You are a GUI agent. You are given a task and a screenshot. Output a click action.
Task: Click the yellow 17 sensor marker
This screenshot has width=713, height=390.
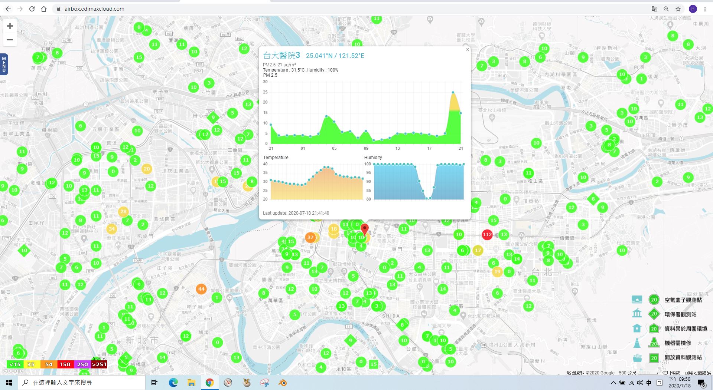tap(478, 250)
